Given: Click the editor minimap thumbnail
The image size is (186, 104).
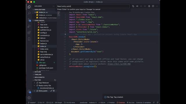Looking at the screenshot, I should [59, 14].
